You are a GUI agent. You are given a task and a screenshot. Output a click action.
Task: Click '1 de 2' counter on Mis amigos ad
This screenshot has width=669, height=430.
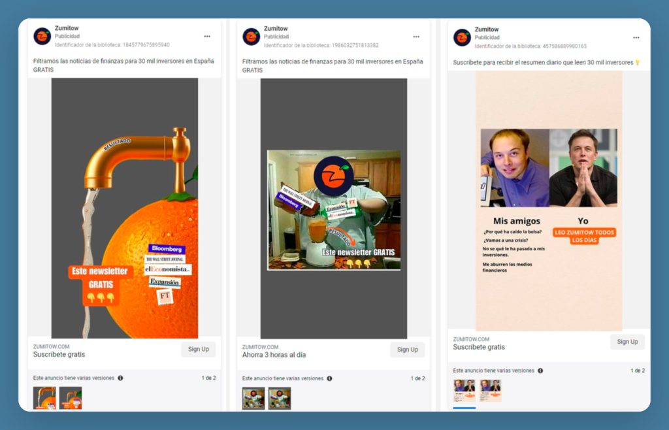point(638,371)
